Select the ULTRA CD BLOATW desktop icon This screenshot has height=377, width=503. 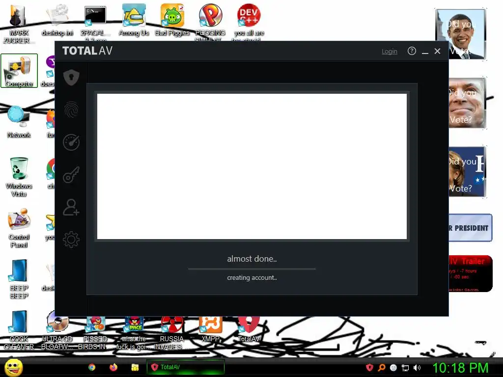tap(57, 330)
